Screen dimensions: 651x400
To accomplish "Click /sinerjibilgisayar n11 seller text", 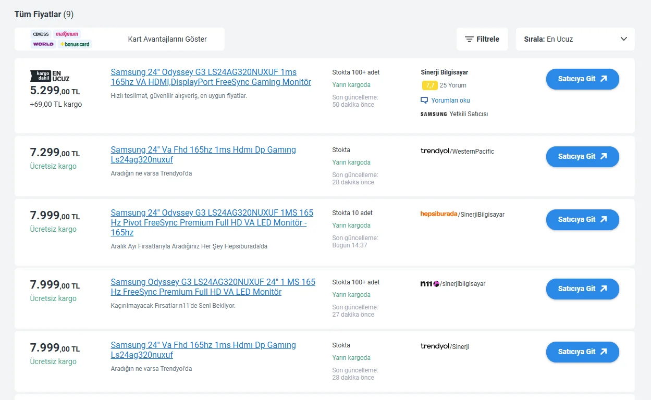I will coord(463,284).
